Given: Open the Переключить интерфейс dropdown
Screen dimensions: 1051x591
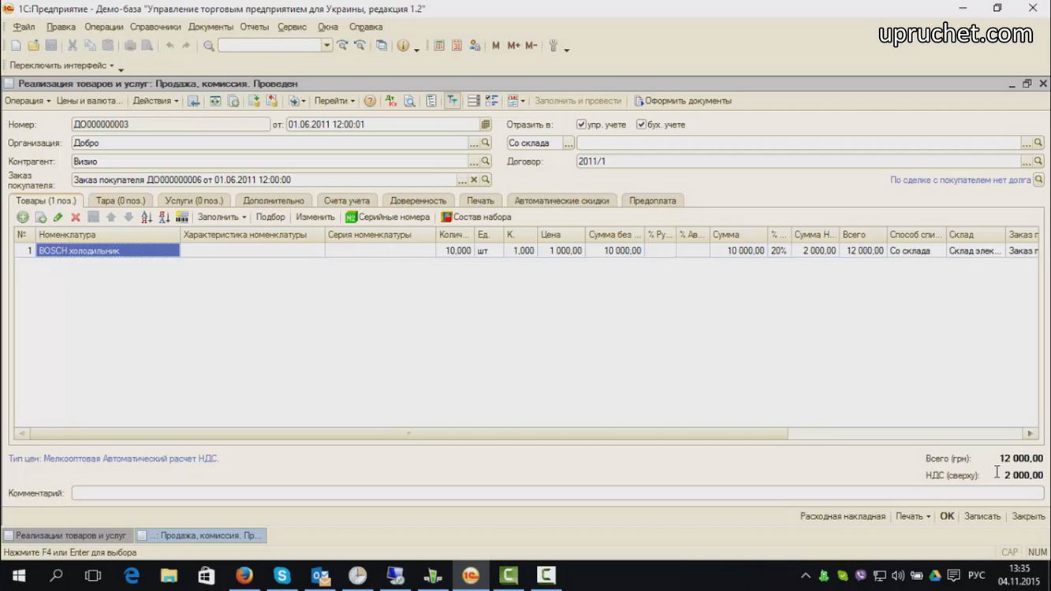Looking at the screenshot, I should (x=61, y=65).
